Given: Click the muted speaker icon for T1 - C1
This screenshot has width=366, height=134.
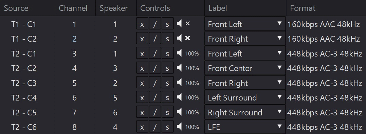Looking at the screenshot, I should point(179,23).
